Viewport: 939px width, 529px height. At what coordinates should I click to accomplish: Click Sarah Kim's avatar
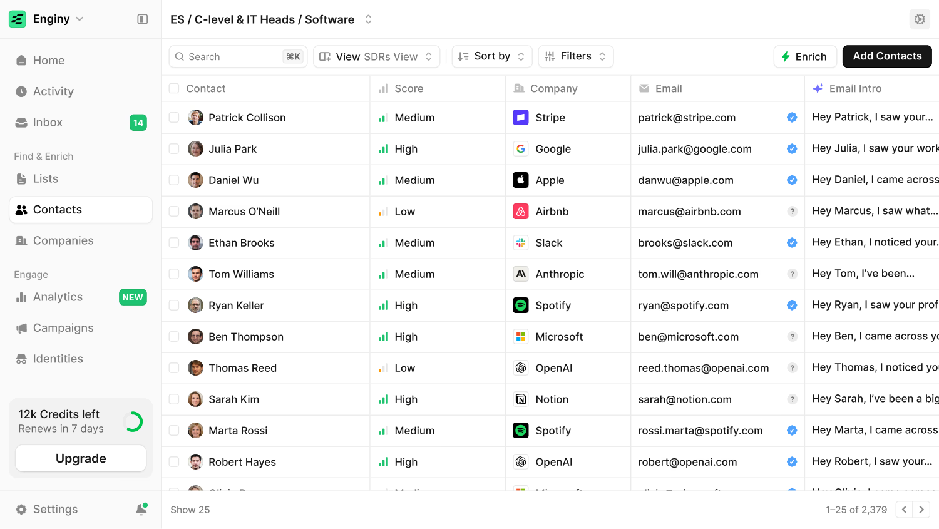pyautogui.click(x=196, y=399)
